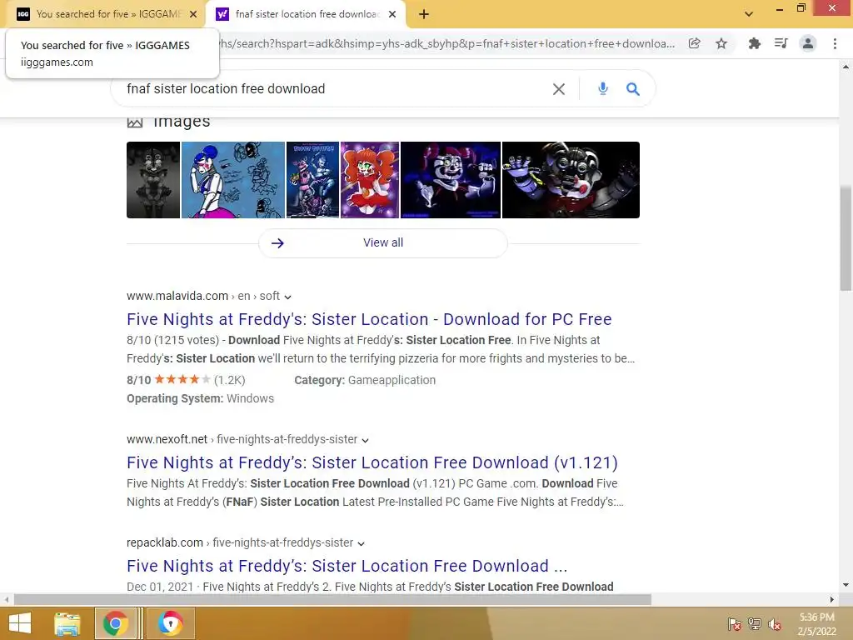Click the scrollbar down arrow
The image size is (853, 640).
coord(846,585)
